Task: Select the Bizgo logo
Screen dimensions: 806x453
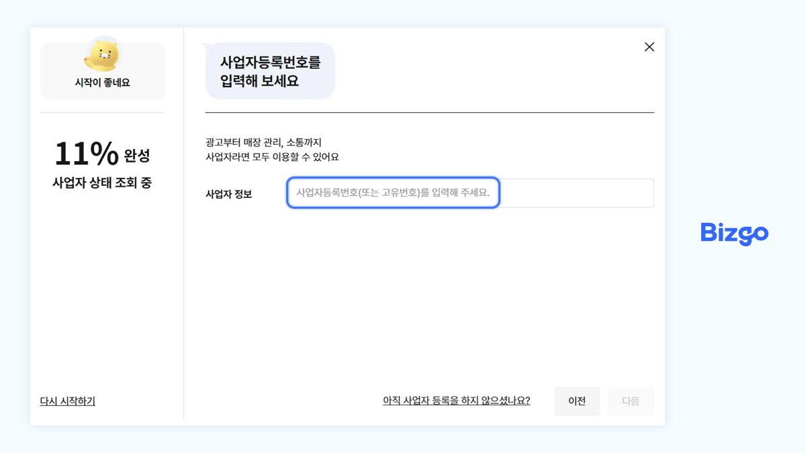Action: pos(733,234)
